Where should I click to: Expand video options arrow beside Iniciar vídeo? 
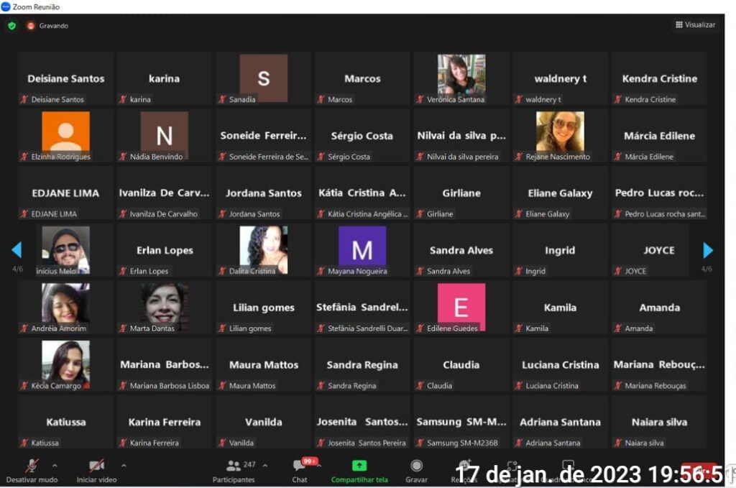124,465
